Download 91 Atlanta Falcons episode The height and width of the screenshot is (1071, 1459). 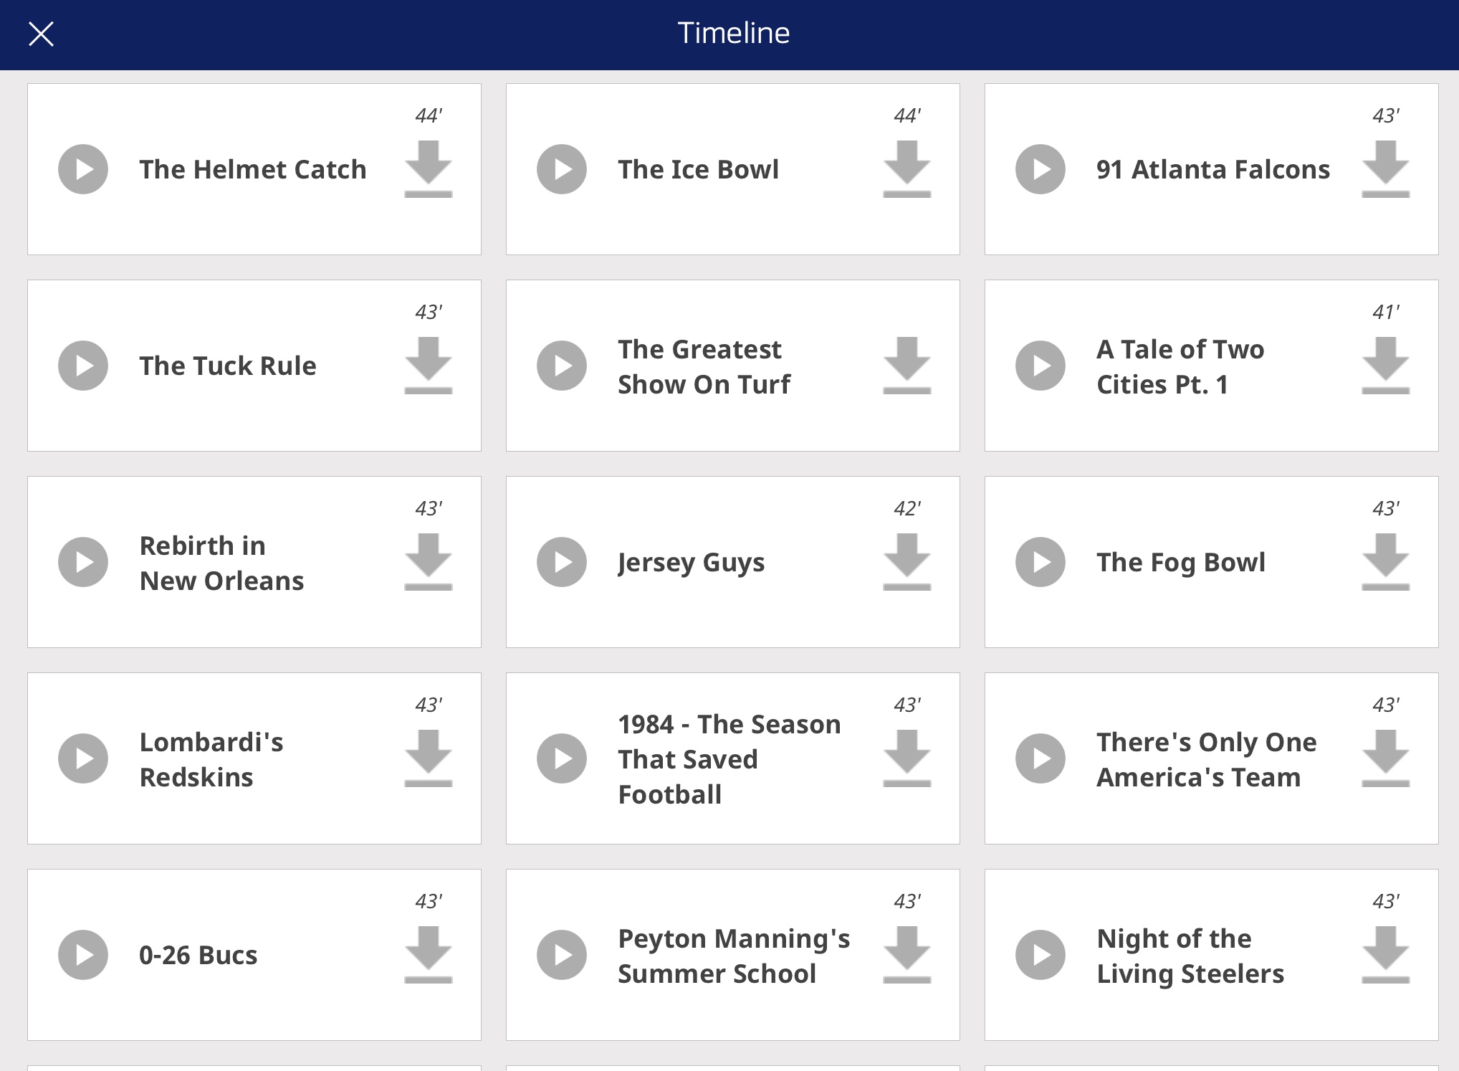(1385, 169)
